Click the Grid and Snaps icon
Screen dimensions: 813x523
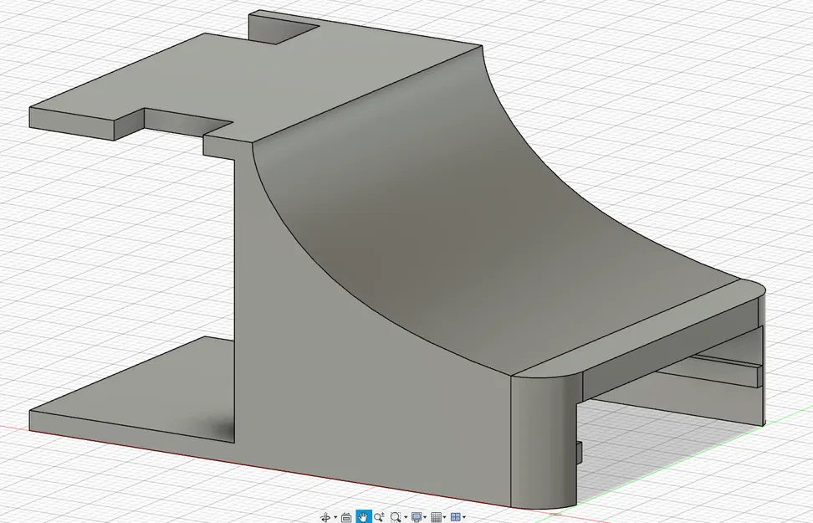[x=436, y=517]
